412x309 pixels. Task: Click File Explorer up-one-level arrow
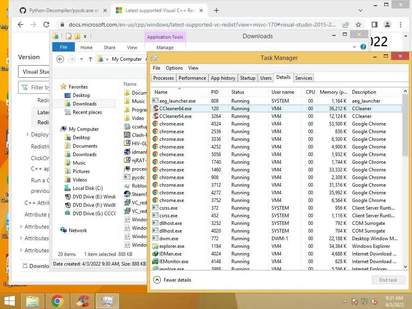coord(91,59)
